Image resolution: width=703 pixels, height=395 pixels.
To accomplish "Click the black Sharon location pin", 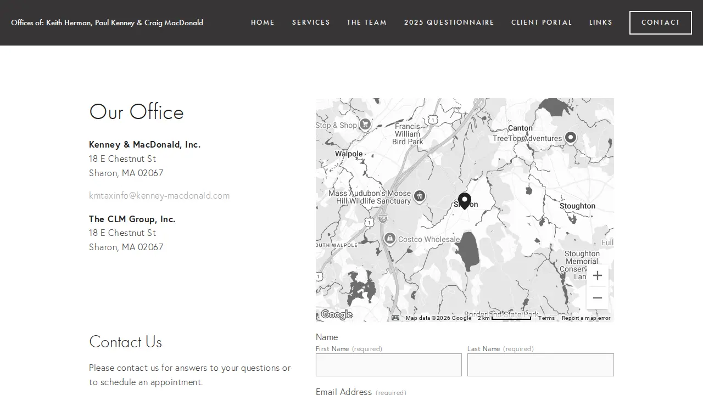I will click(x=465, y=201).
